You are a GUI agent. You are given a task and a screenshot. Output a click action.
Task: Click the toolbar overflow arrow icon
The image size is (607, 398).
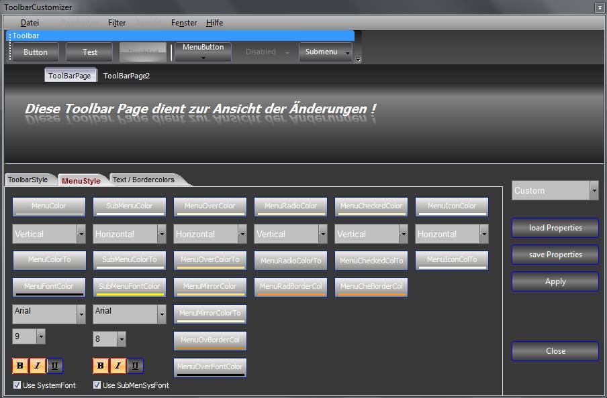(358, 59)
